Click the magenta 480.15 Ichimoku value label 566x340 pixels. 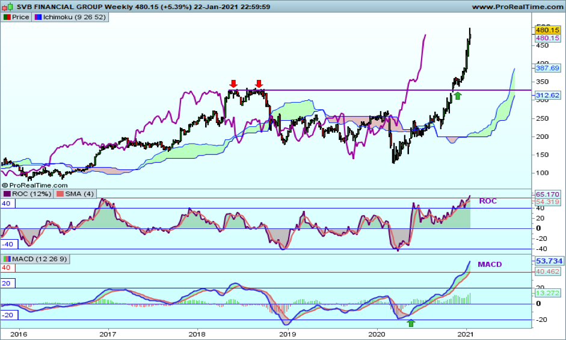tap(547, 38)
